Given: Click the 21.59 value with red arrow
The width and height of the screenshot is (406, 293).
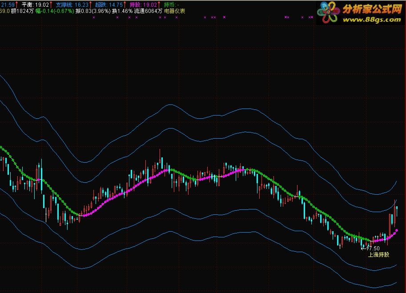Looking at the screenshot, I should click(9, 4).
